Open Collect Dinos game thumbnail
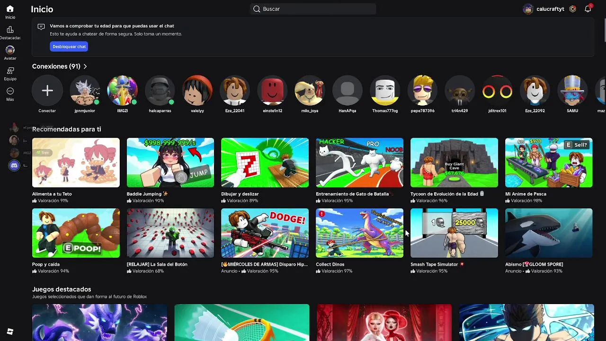The height and width of the screenshot is (341, 606). point(359,233)
